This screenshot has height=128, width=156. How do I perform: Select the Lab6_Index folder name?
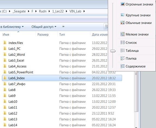tap(17, 78)
